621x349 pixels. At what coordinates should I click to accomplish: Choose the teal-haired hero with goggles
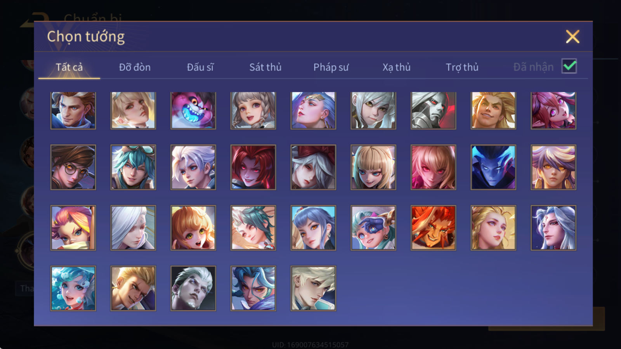[133, 167]
